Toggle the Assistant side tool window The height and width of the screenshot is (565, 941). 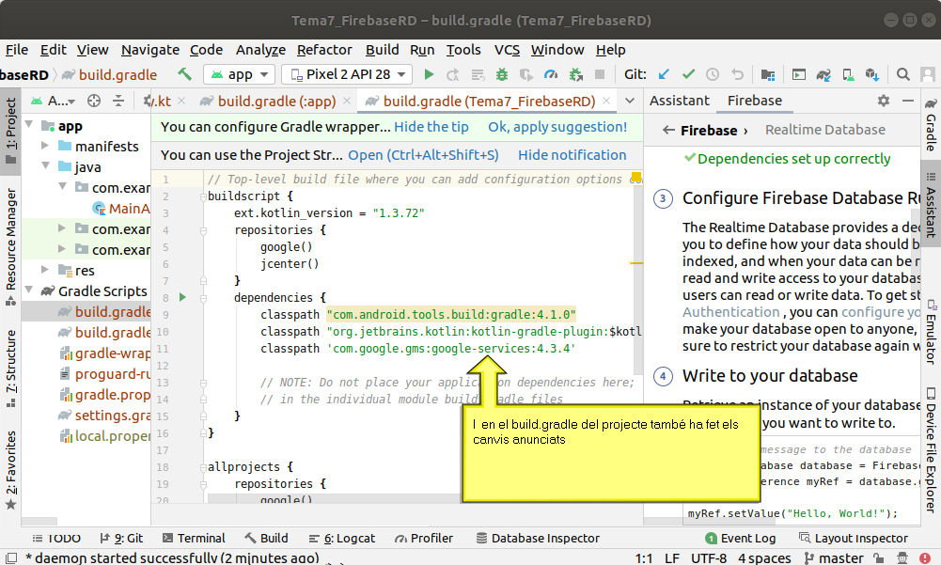pos(931,205)
